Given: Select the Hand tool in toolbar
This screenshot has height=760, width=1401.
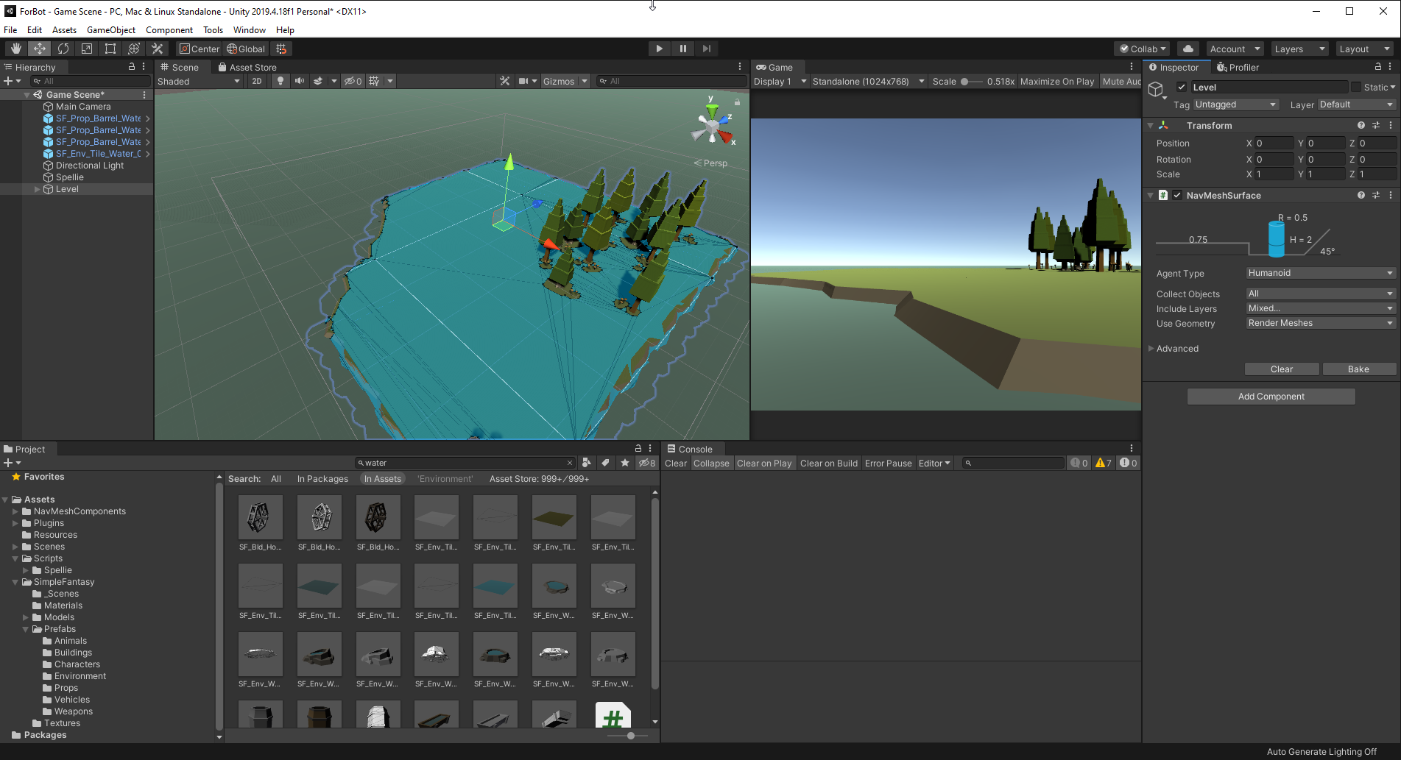Looking at the screenshot, I should [x=16, y=49].
